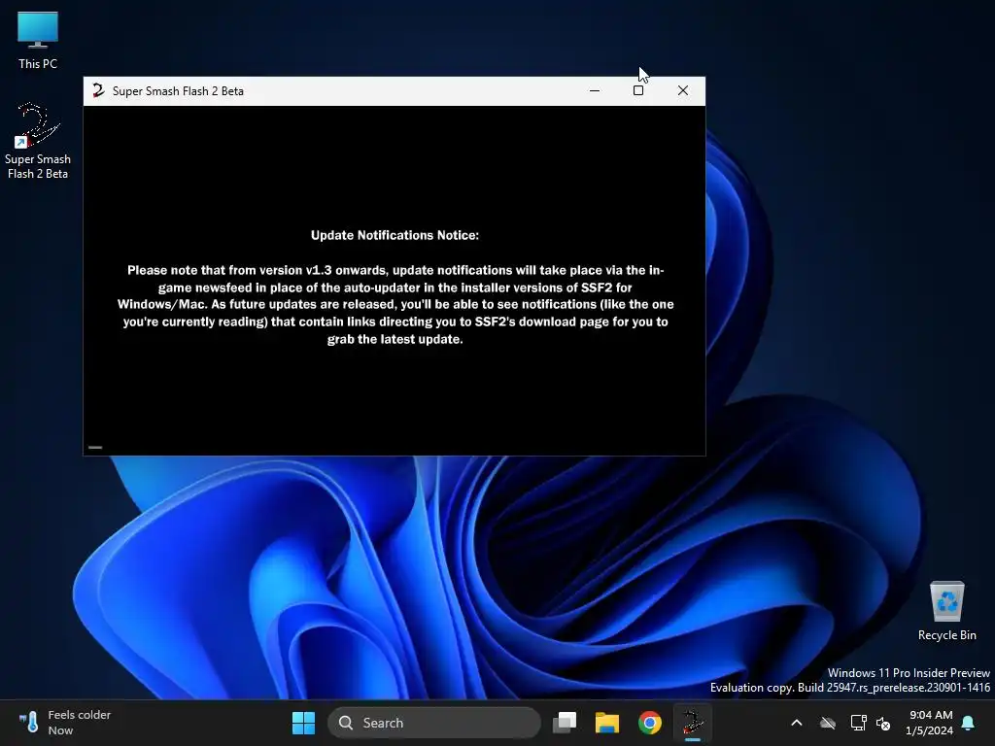Click the Update Notifications Notice heading
This screenshot has height=746, width=995.
coord(395,235)
